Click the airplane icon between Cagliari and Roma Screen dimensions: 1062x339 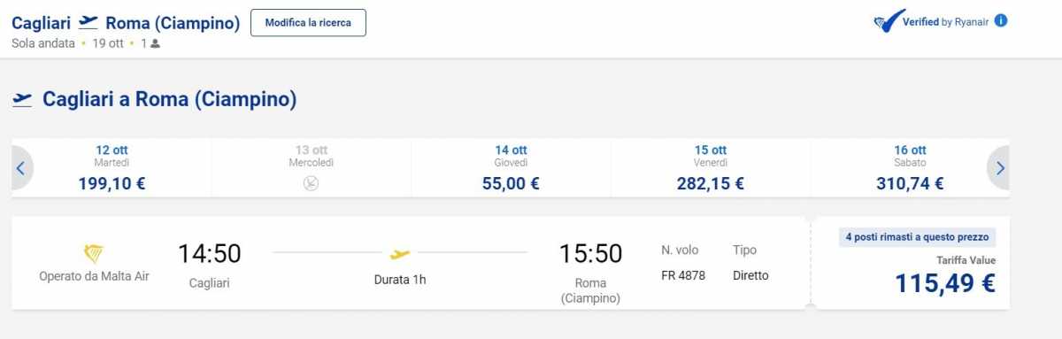[88, 22]
